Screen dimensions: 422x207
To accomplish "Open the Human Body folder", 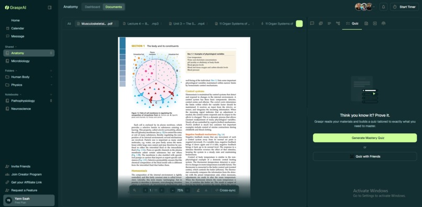I will tap(29, 77).
